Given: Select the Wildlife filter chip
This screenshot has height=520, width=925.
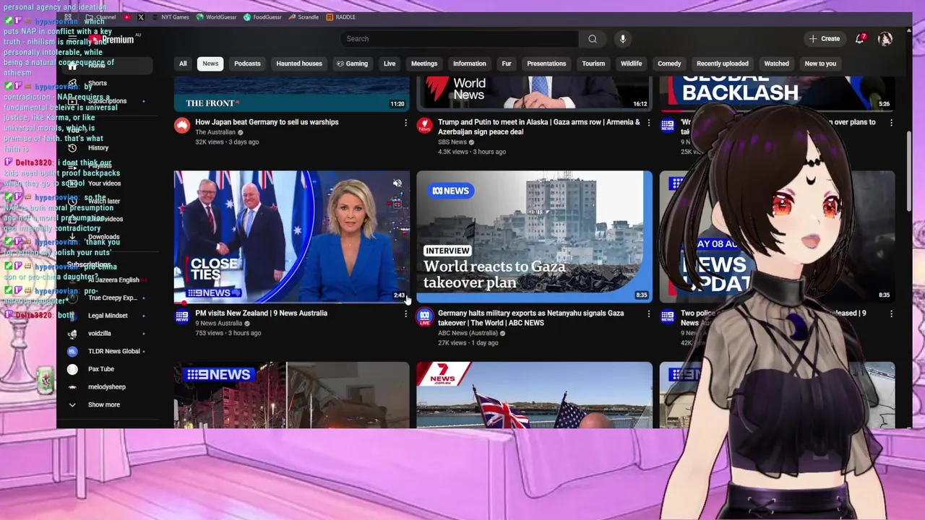Looking at the screenshot, I should [x=631, y=64].
